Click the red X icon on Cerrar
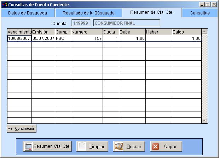Screen dimensions: 219x158 [156, 146]
